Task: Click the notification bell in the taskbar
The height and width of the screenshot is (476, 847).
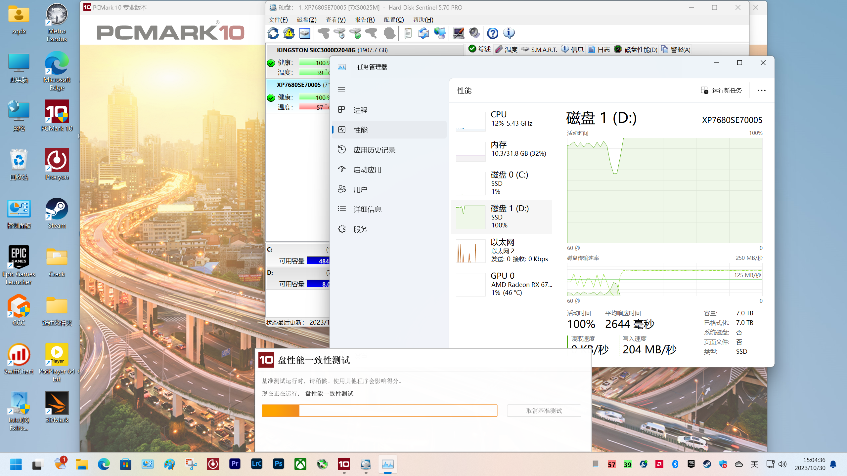Action: (x=833, y=464)
